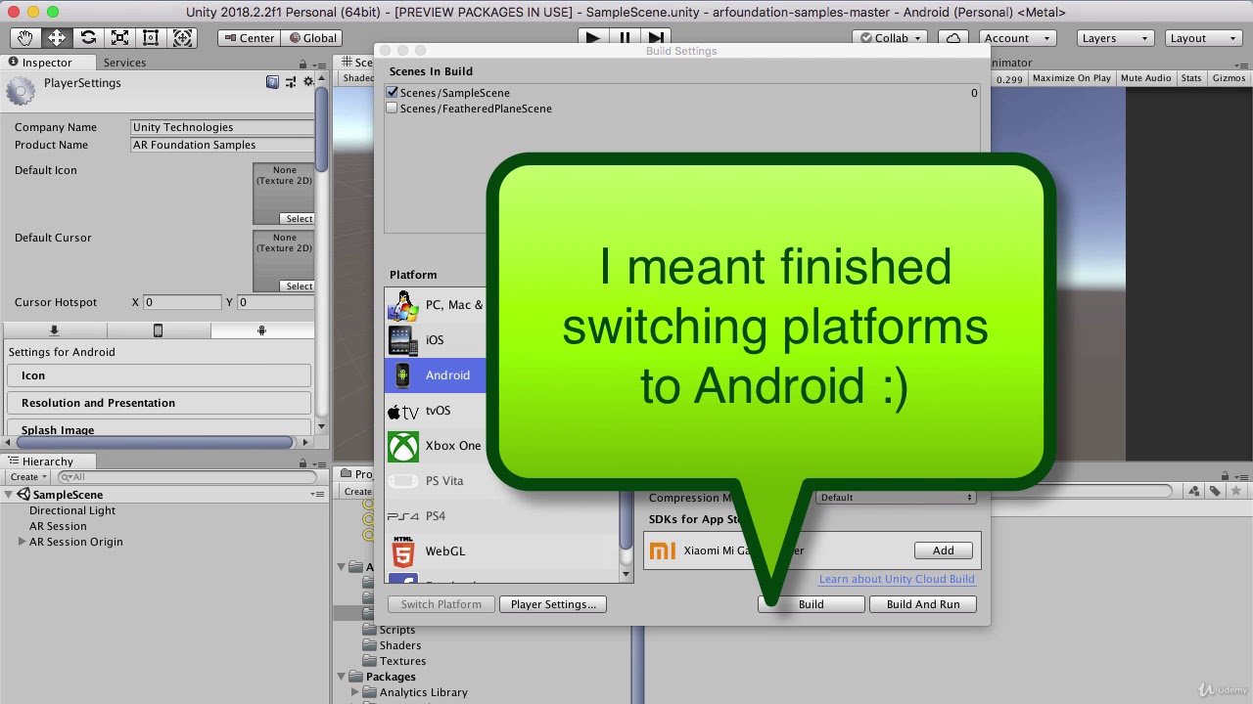The image size is (1253, 704).
Task: Open the PlayerSettings gear menu
Action: click(x=308, y=82)
